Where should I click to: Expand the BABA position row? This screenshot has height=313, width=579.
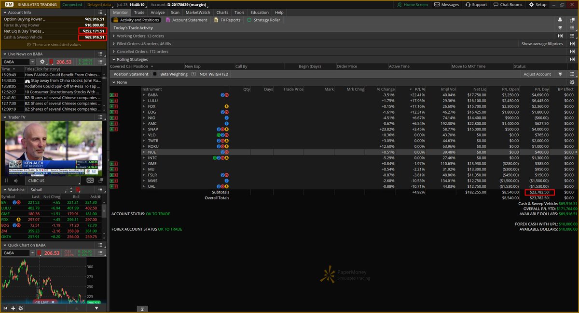click(x=144, y=95)
